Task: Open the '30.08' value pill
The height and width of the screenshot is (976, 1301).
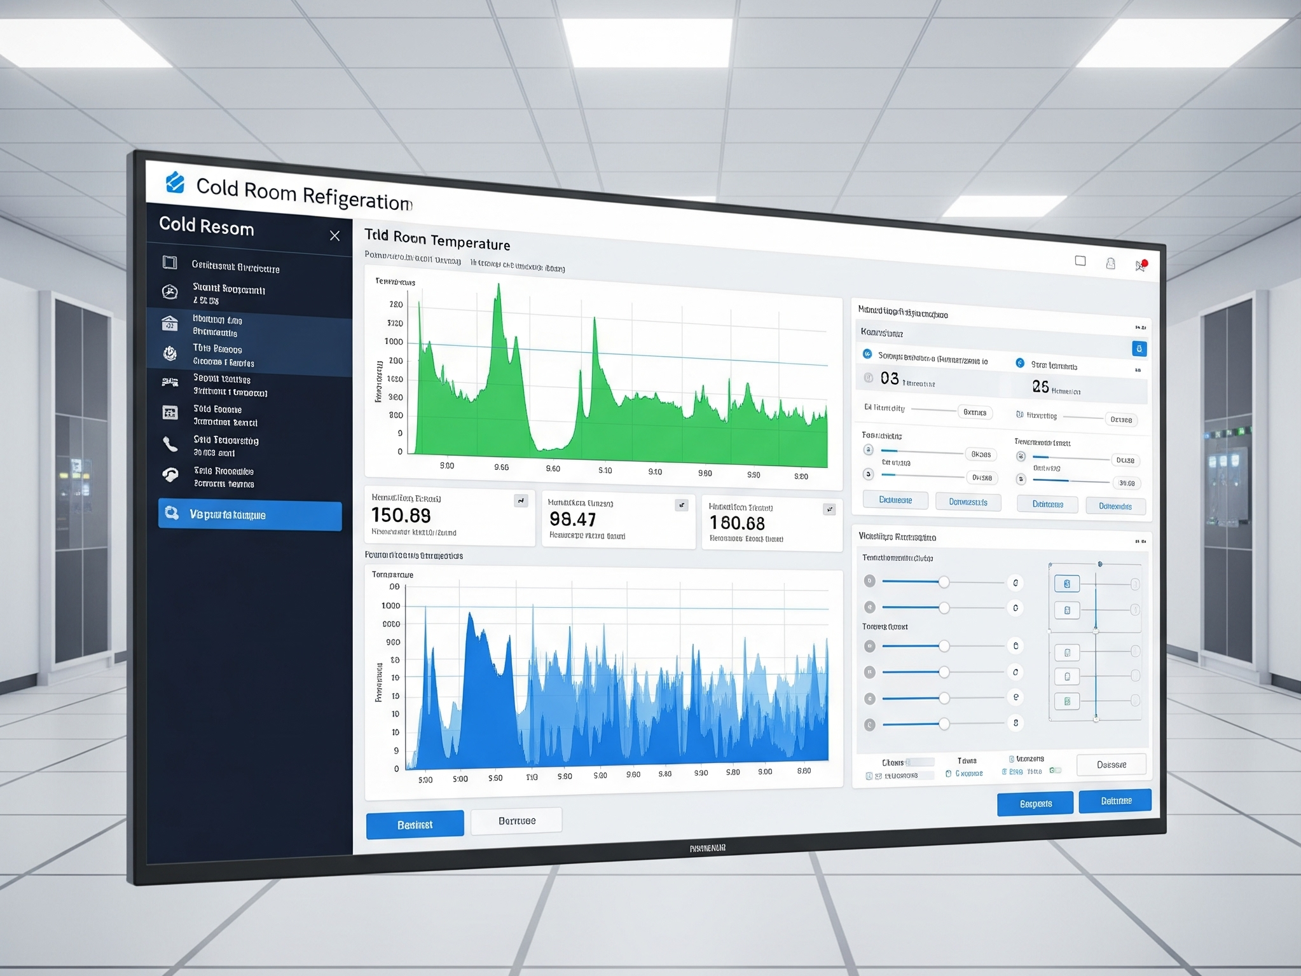Action: (1126, 483)
